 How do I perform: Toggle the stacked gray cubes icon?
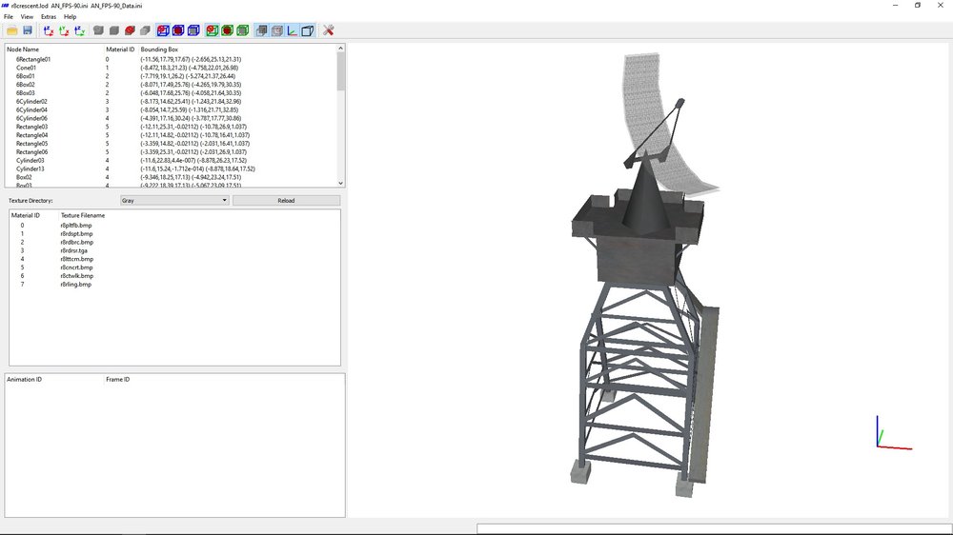261,30
